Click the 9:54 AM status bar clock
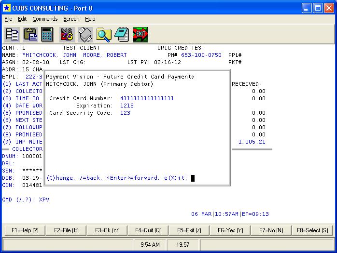This screenshot has width=337, height=253. tap(150, 245)
